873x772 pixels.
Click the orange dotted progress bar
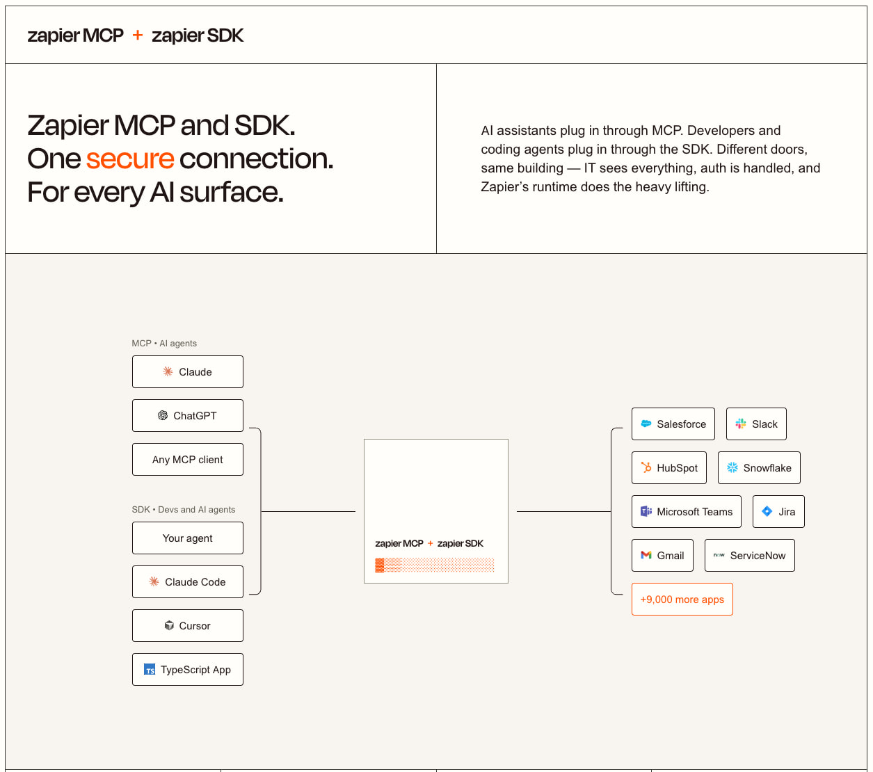435,565
